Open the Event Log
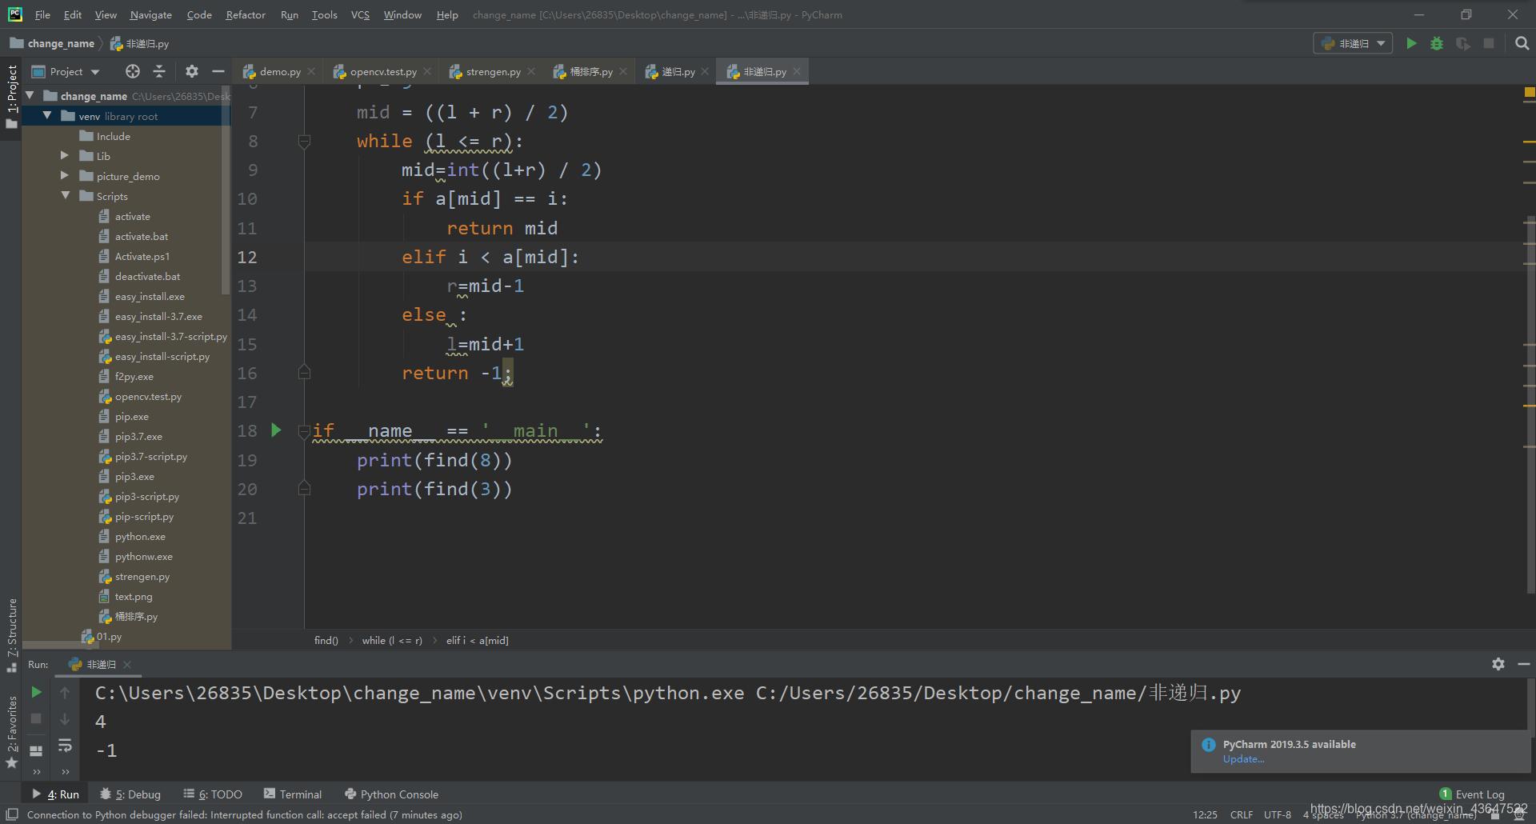Screen dimensions: 1536x824 (x=1472, y=794)
